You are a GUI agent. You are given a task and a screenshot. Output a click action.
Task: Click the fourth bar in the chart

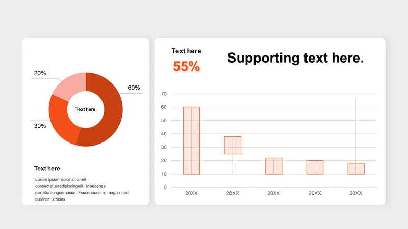[x=315, y=167]
